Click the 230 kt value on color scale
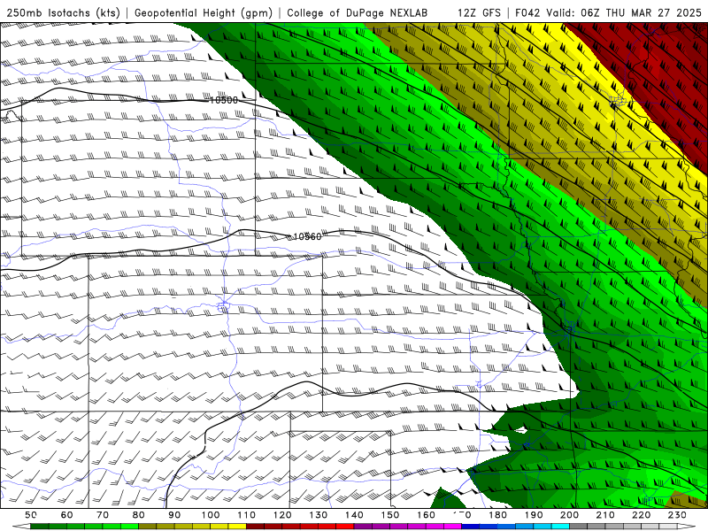The height and width of the screenshot is (531, 708). tap(677, 515)
